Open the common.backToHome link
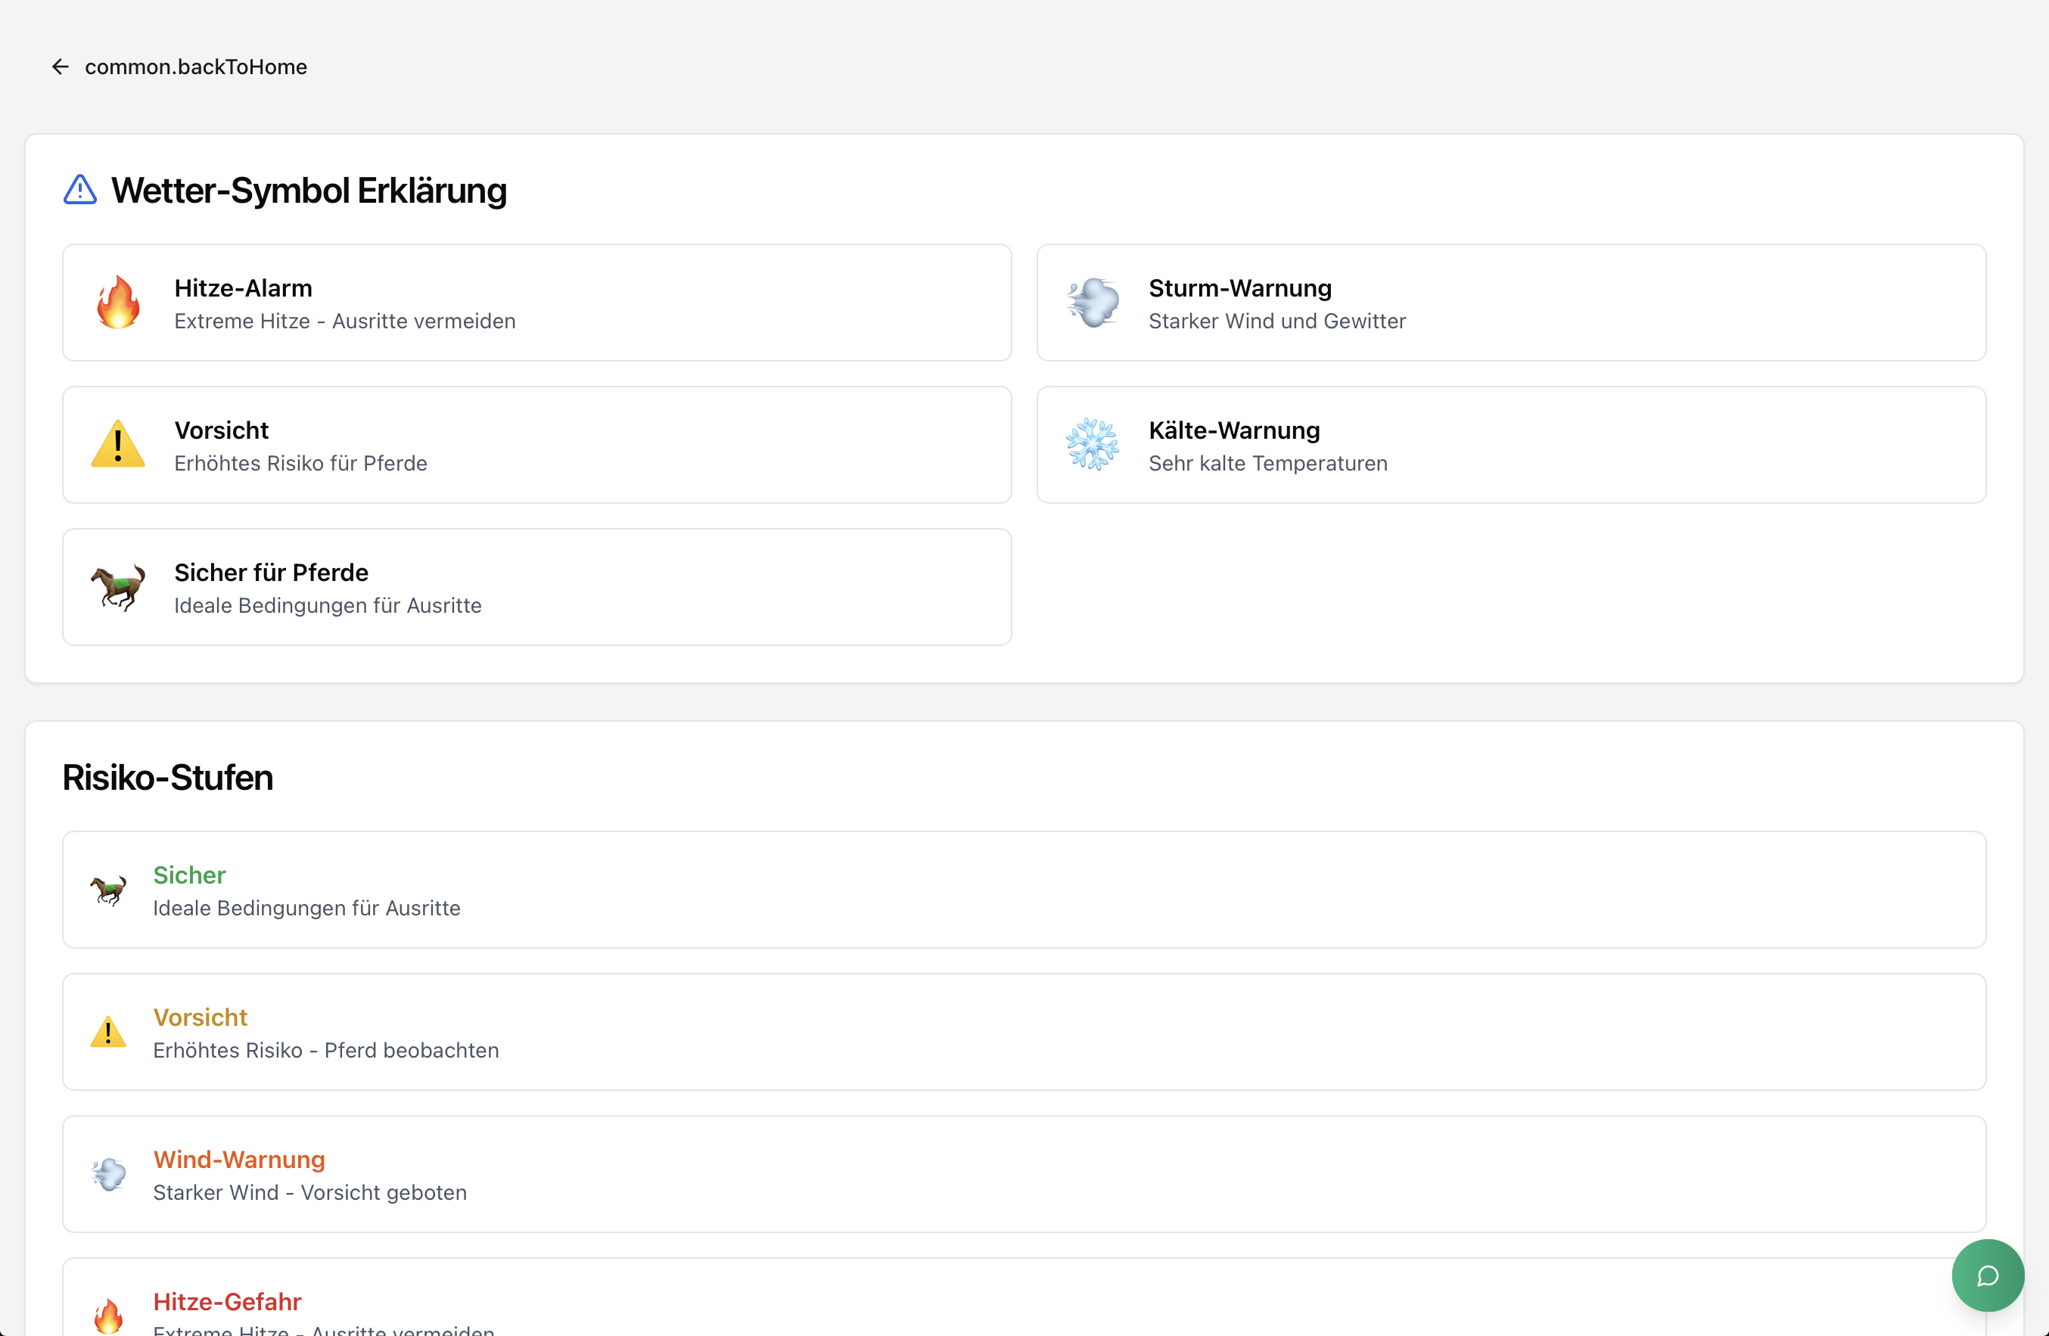The height and width of the screenshot is (1336, 2049). tap(195, 67)
